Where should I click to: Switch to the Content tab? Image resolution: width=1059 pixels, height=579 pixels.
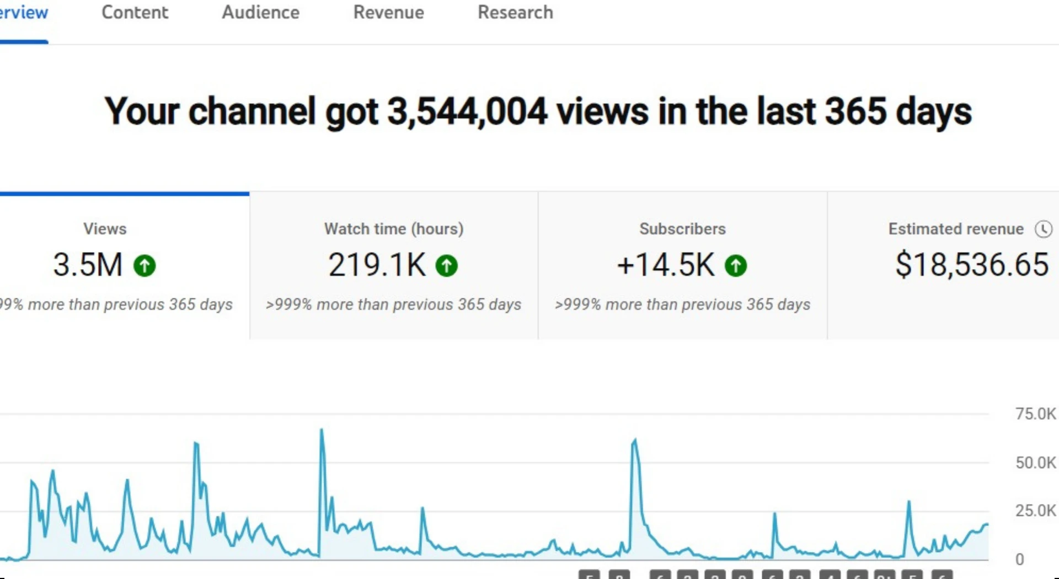(x=135, y=12)
